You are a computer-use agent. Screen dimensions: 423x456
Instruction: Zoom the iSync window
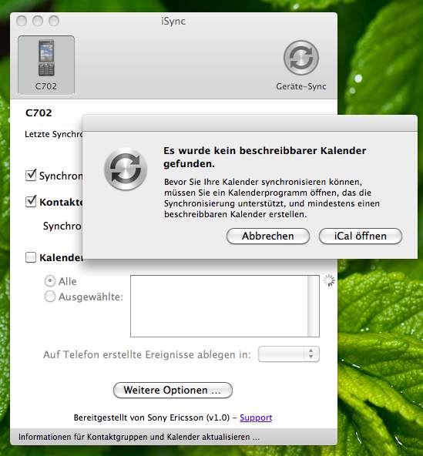click(x=54, y=21)
